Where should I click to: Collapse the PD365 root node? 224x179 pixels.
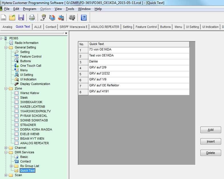tap(1, 38)
